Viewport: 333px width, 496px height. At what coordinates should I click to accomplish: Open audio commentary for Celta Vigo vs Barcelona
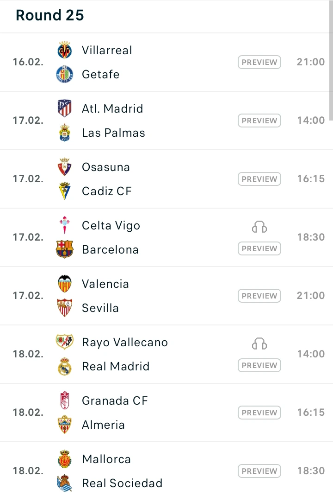point(259,227)
